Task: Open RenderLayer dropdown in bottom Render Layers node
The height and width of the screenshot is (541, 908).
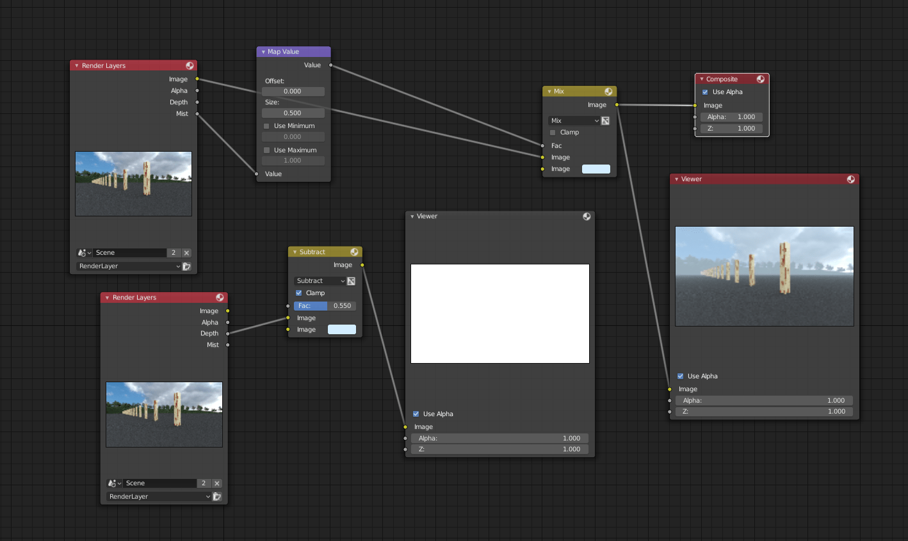Action: (159, 497)
